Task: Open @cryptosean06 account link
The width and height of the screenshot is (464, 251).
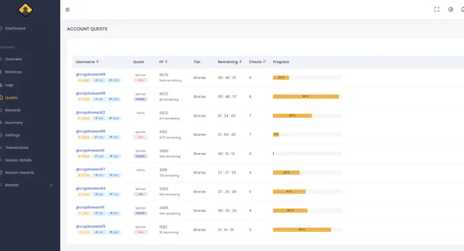Action: [91, 131]
